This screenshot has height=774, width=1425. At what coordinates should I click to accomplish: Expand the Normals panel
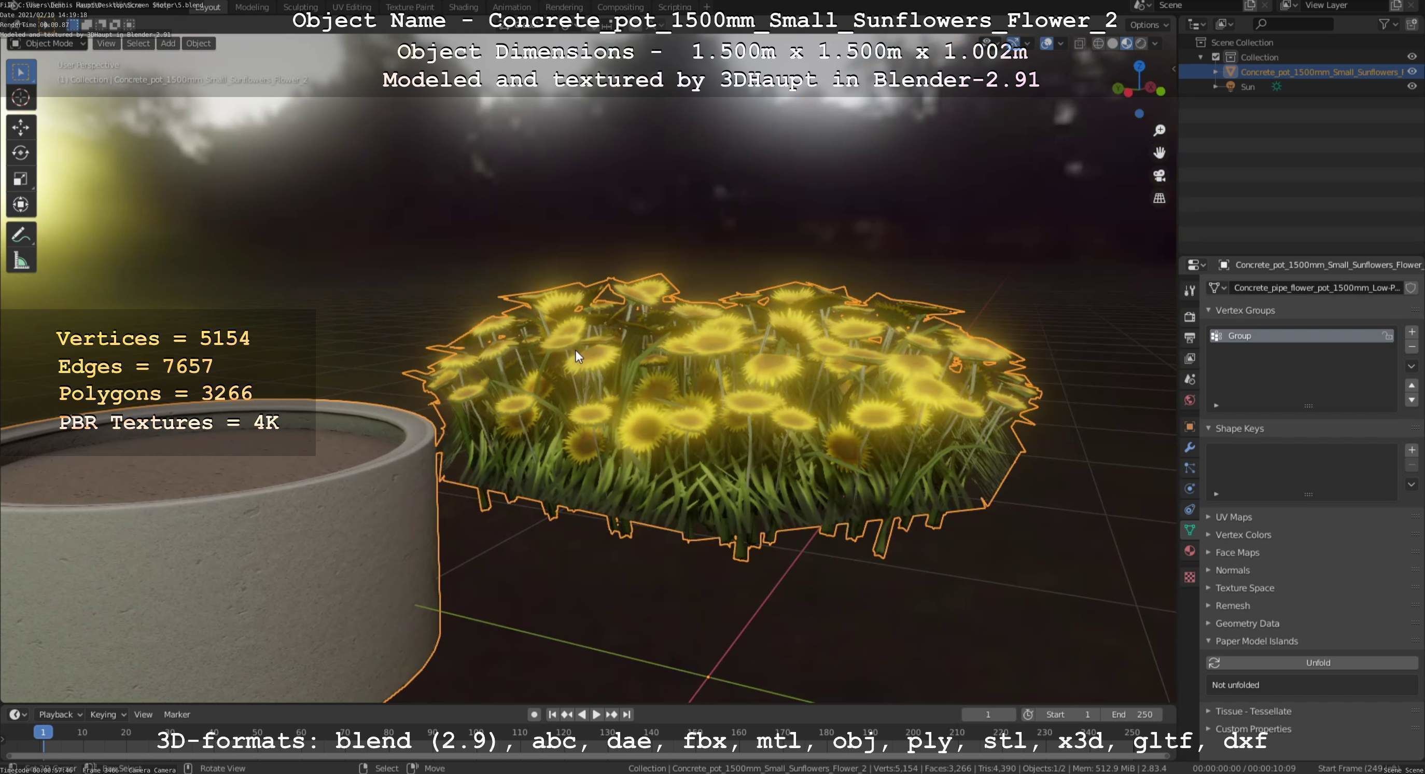coord(1209,570)
